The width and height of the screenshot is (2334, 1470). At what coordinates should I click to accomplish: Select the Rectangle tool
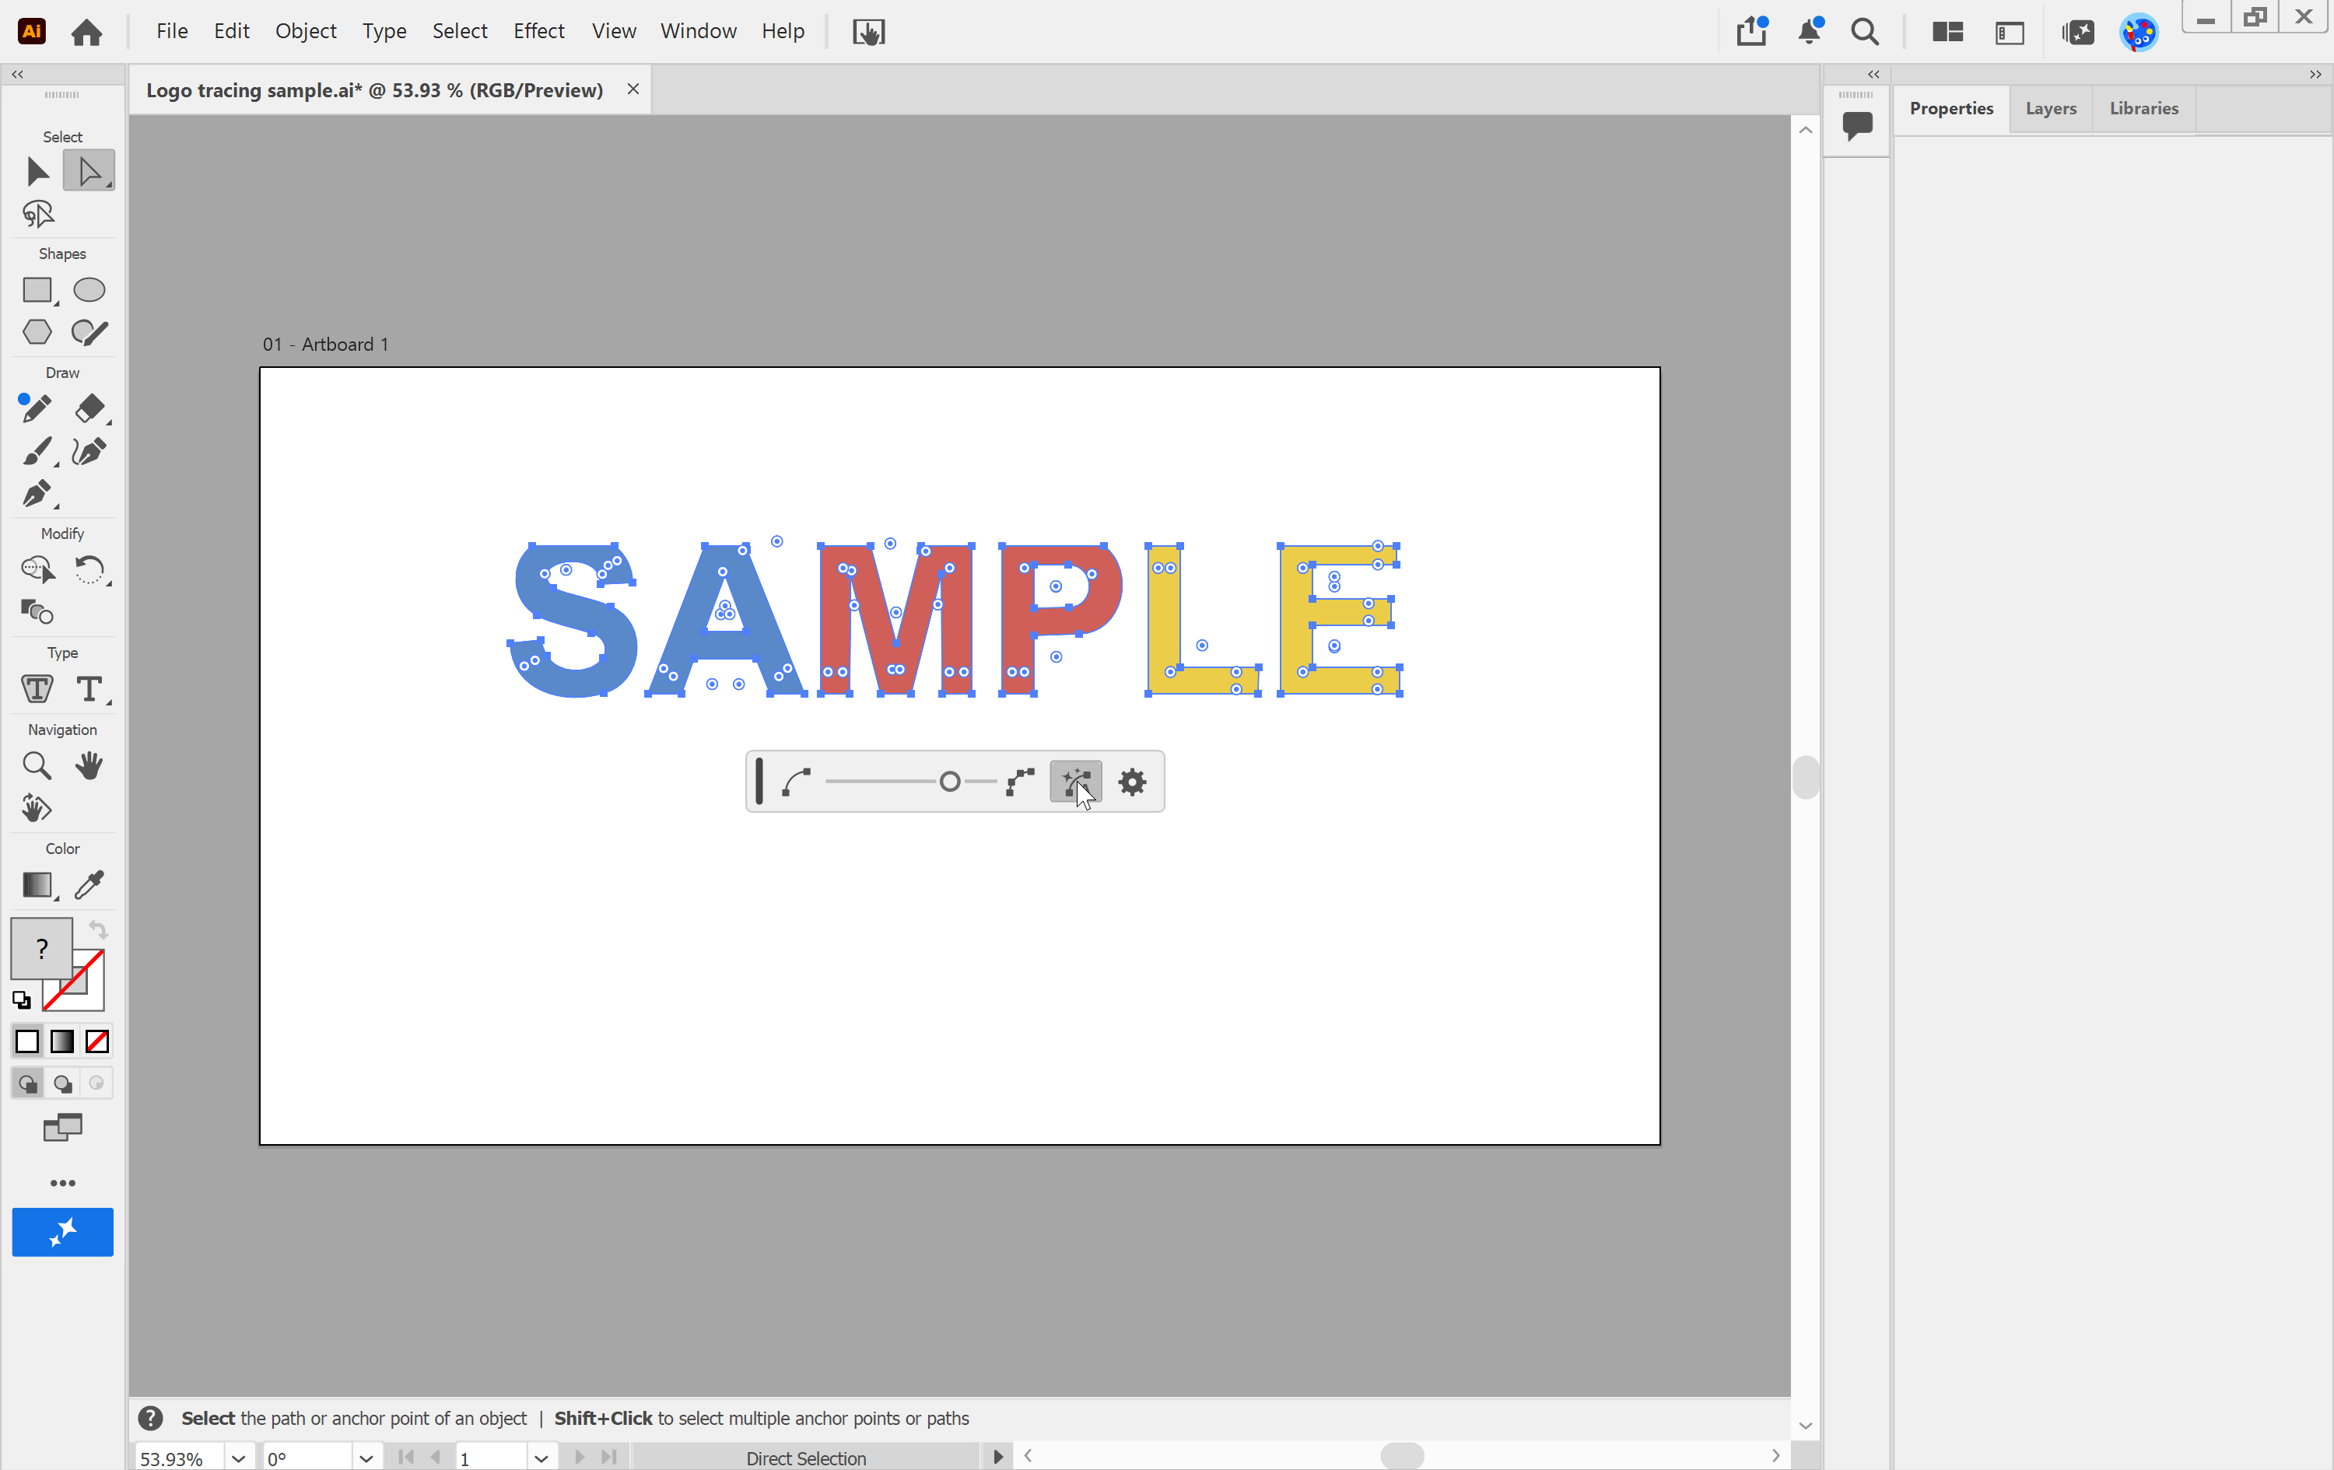click(x=37, y=290)
